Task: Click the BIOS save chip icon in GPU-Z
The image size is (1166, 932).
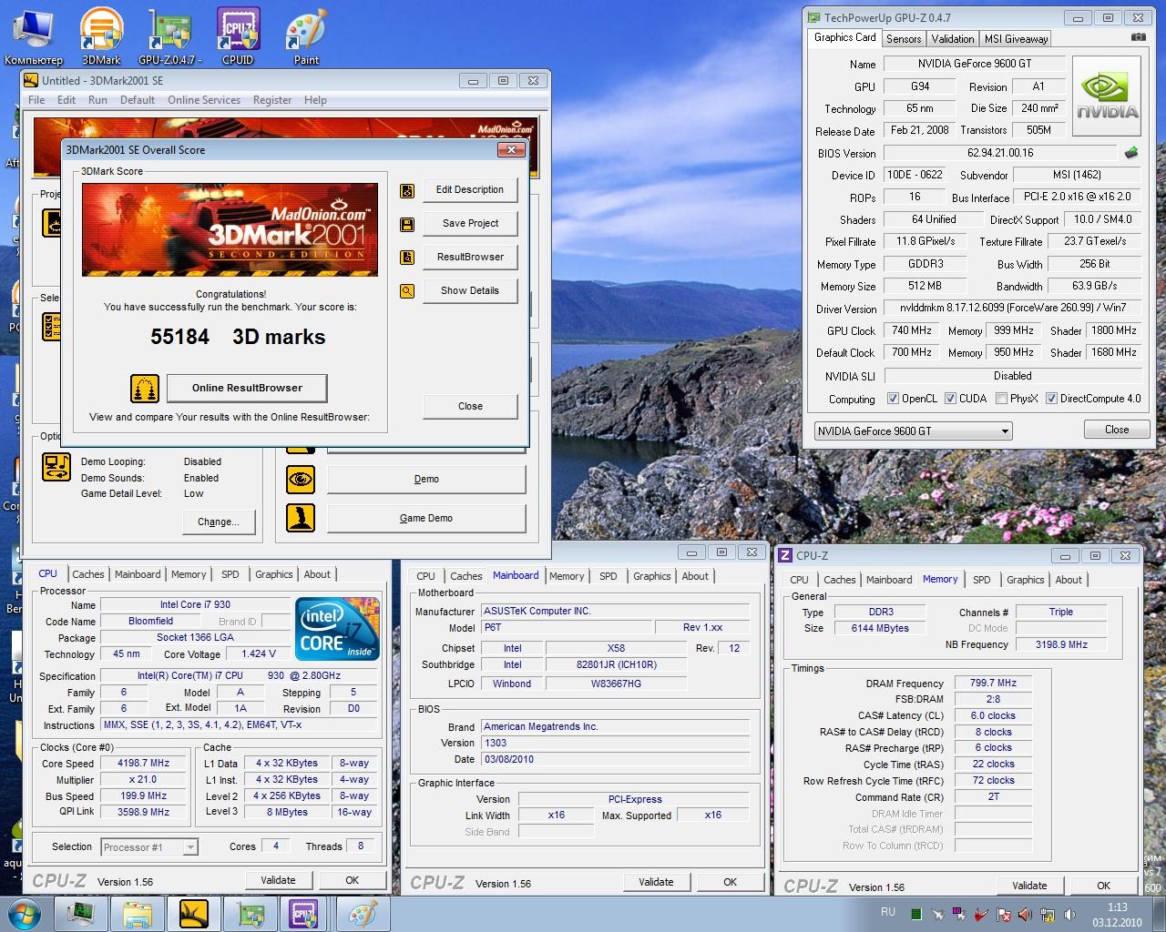Action: pyautogui.click(x=1131, y=153)
